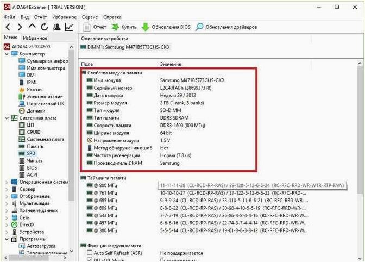Switch to the Избранное tab
Screen dimensions: 365x262
pyautogui.click(x=35, y=38)
